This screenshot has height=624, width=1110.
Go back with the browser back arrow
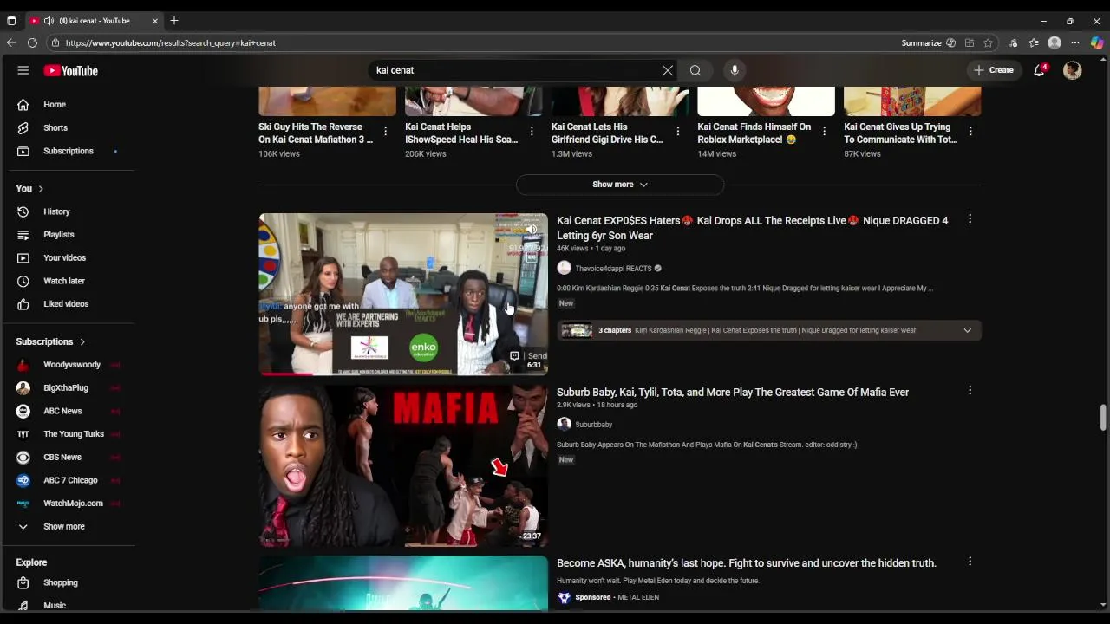point(11,42)
